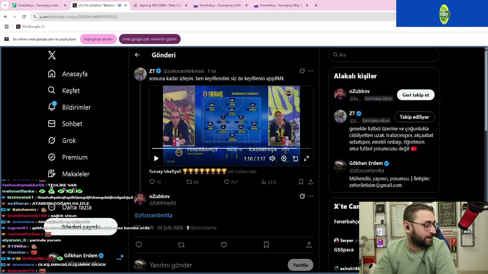
Task: Open the Grok icon on ZT's post
Action: (302, 71)
